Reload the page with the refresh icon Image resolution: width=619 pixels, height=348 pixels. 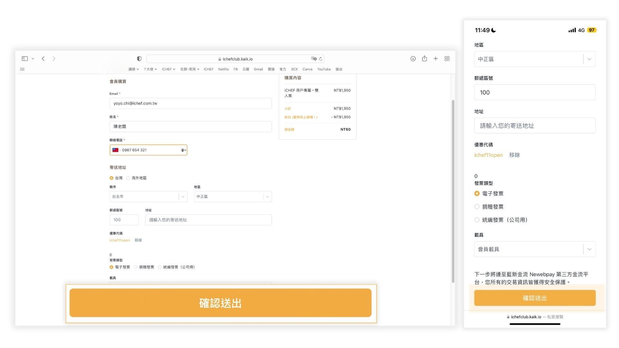(x=320, y=59)
